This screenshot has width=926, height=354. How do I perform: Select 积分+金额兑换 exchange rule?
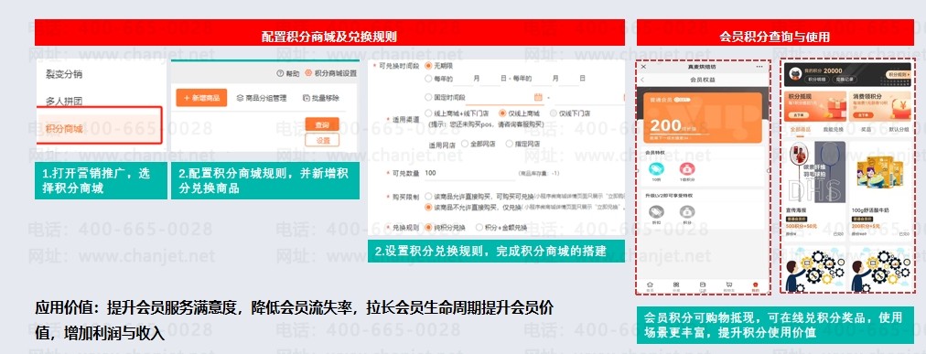[479, 227]
